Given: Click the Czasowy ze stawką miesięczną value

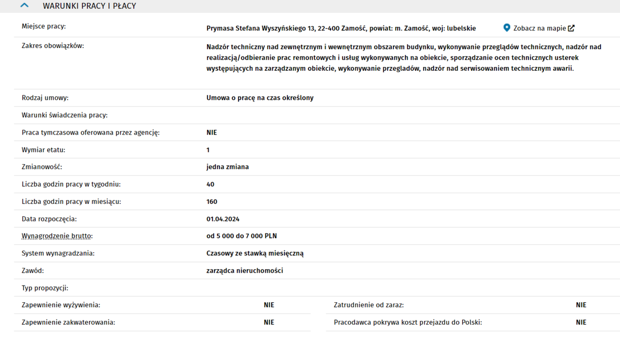Looking at the screenshot, I should click(255, 253).
